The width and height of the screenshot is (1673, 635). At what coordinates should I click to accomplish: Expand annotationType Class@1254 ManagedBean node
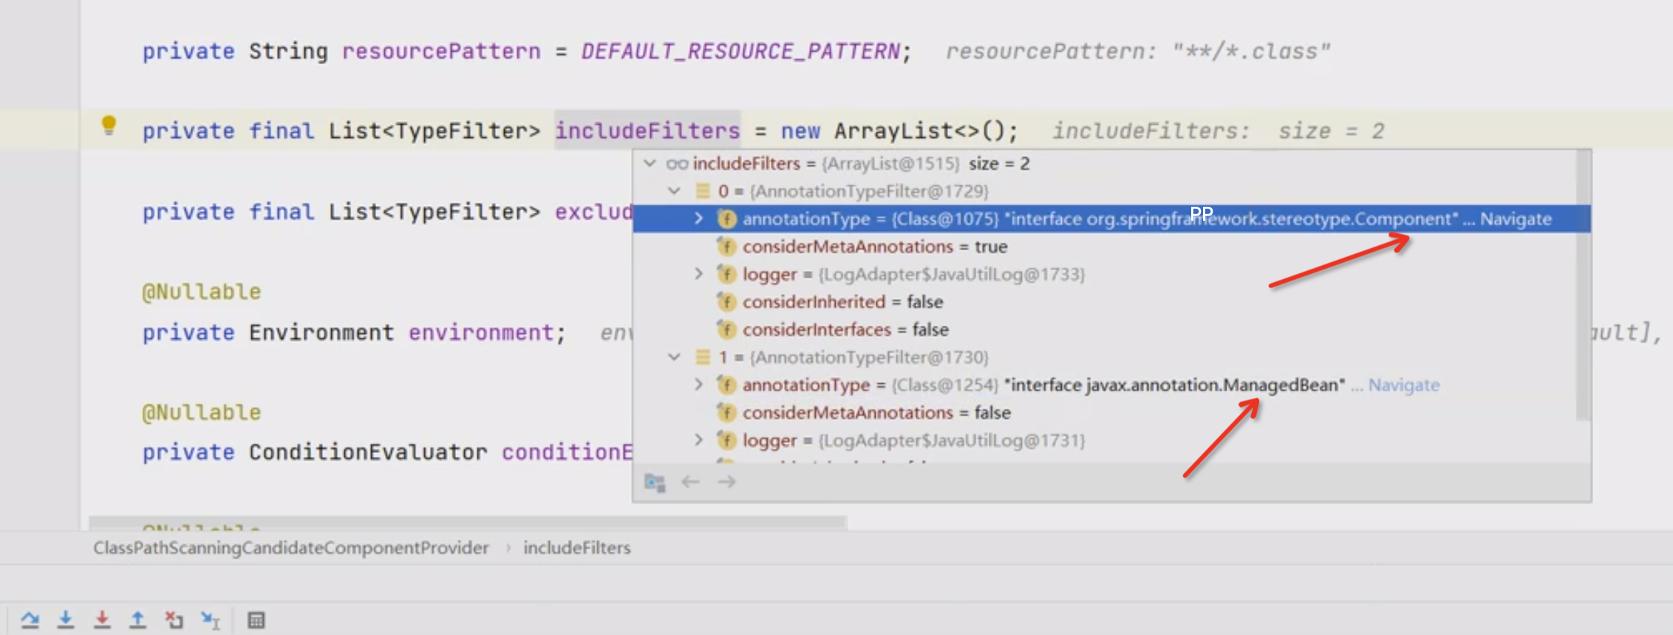[x=698, y=385]
